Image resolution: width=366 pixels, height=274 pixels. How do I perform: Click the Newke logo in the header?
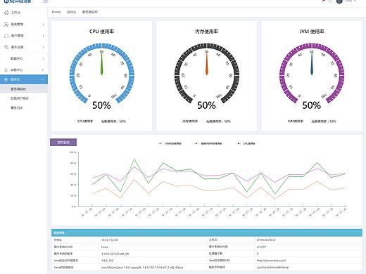point(18,1)
